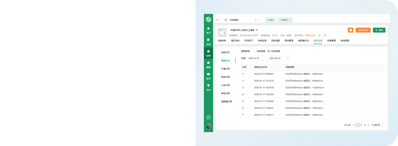This screenshot has height=146, width=398.
Task: Click alarm reason showing 实际EC 8.00mS/cm
Action: 304,101
